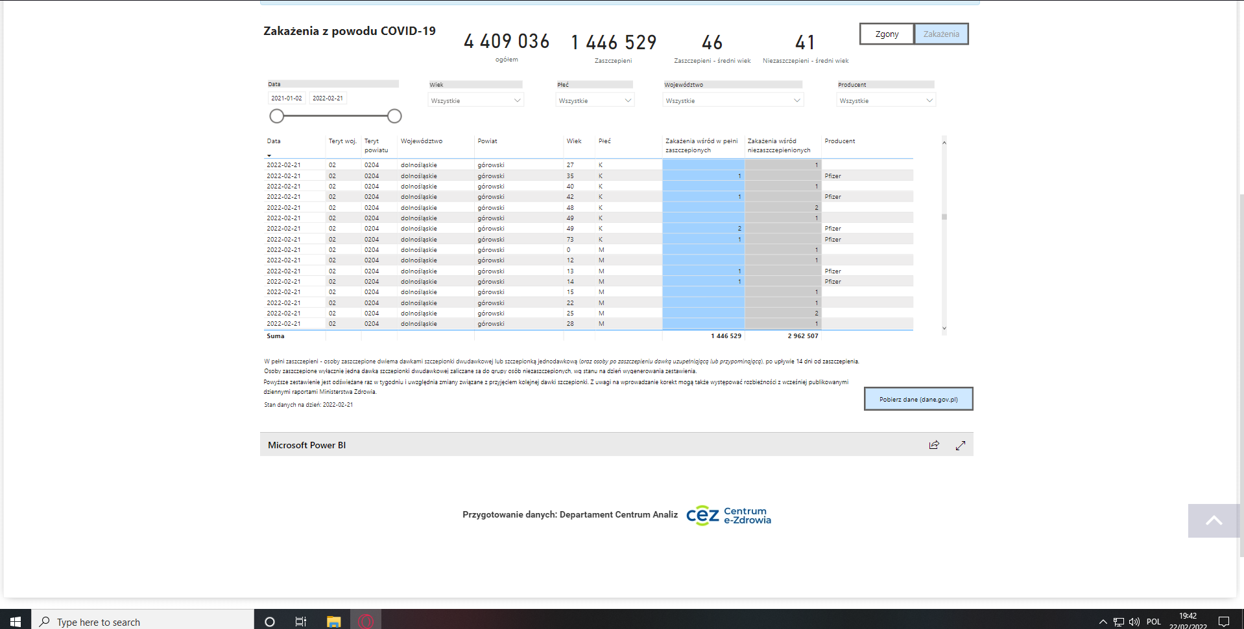Image resolution: width=1244 pixels, height=629 pixels.
Task: Open the notification center icon
Action: coord(1224,621)
